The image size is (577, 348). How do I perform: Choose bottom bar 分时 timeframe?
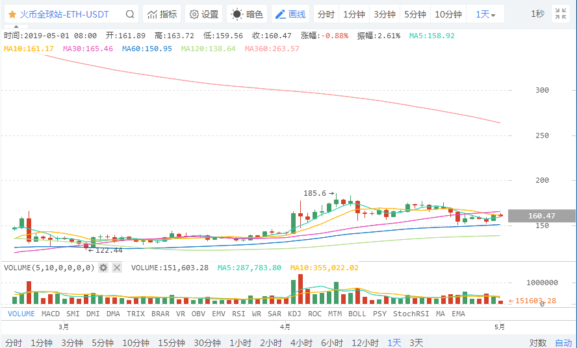pyautogui.click(x=14, y=343)
